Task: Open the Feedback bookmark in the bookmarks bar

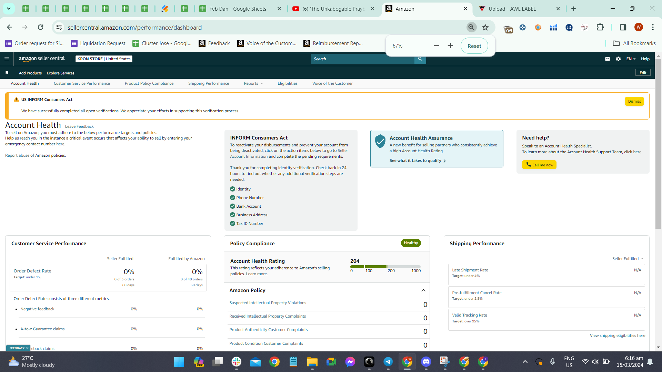Action: (x=214, y=43)
